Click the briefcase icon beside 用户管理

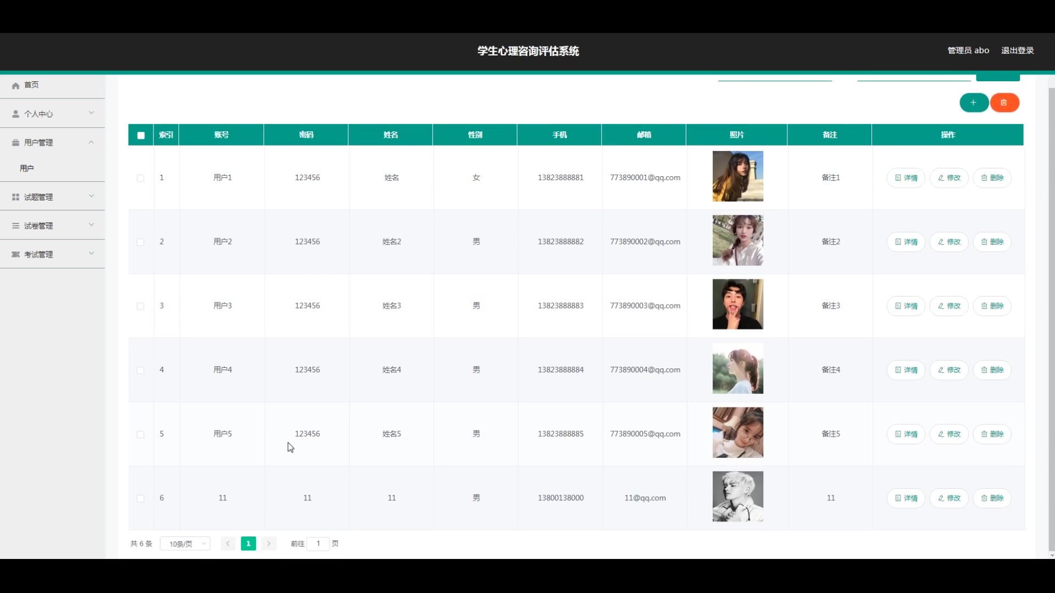(x=15, y=143)
